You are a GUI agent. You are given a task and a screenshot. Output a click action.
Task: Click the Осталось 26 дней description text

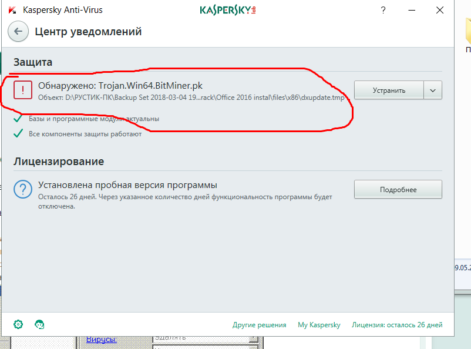click(x=185, y=202)
